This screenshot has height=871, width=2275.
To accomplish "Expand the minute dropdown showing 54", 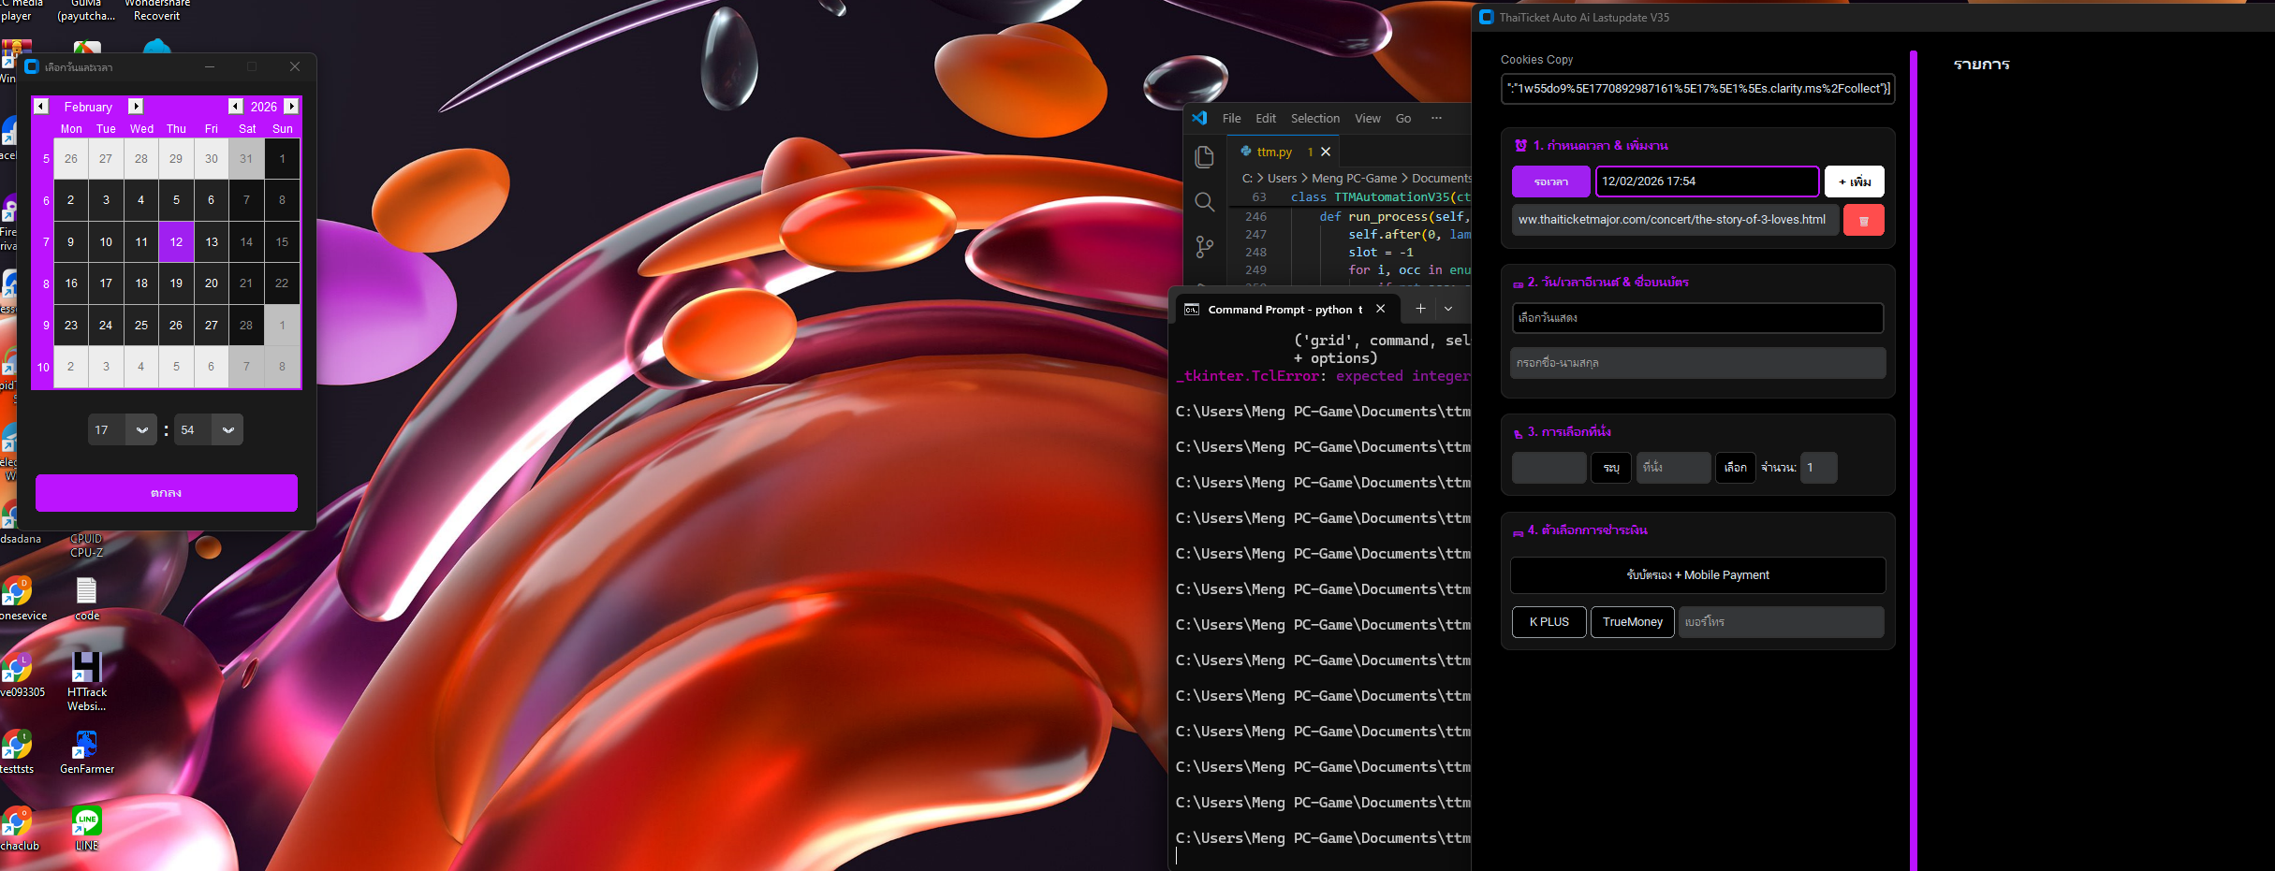I will point(227,430).
